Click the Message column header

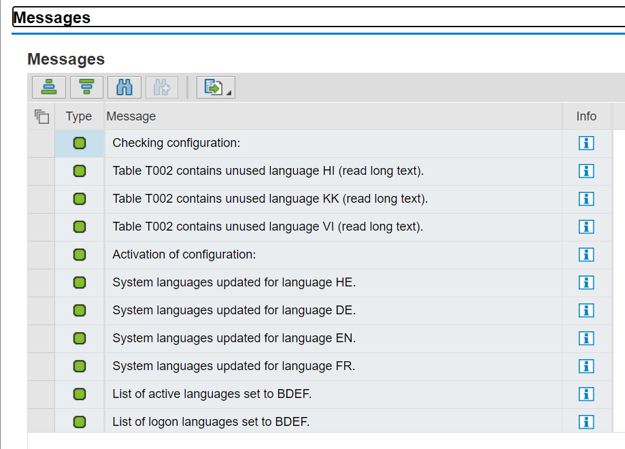click(x=131, y=116)
